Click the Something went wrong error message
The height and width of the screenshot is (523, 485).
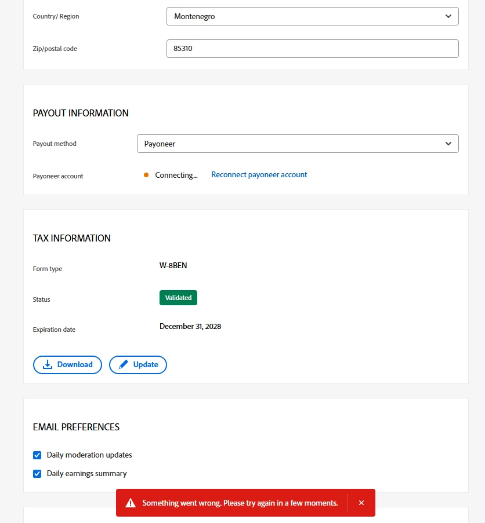(x=240, y=503)
